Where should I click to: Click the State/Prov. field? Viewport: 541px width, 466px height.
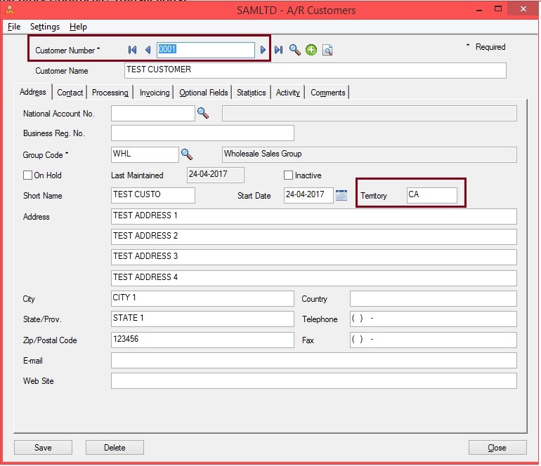(x=202, y=319)
